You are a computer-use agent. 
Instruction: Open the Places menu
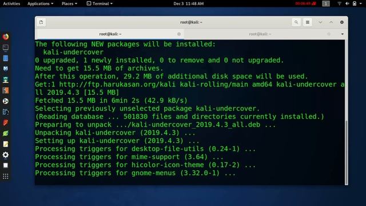(x=69, y=3)
